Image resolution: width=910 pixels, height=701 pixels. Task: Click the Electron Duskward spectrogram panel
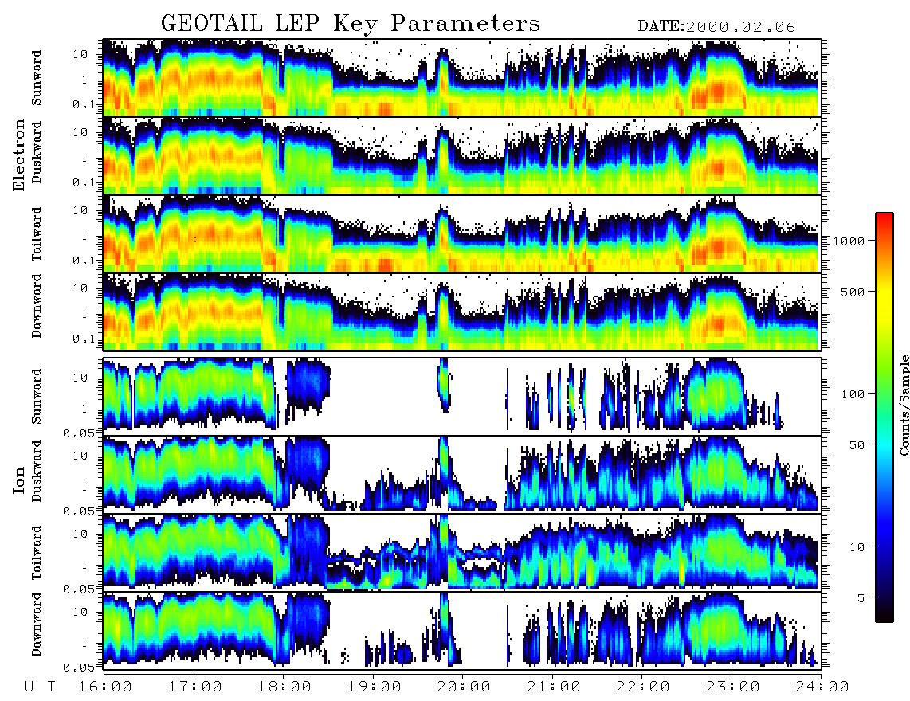(462, 155)
